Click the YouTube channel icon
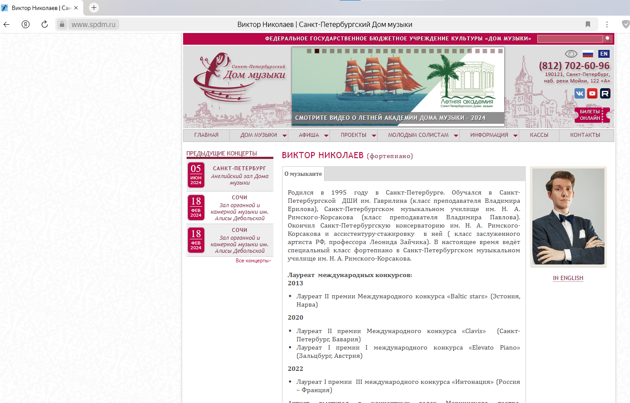Screen dimensions: 630x403 592,93
